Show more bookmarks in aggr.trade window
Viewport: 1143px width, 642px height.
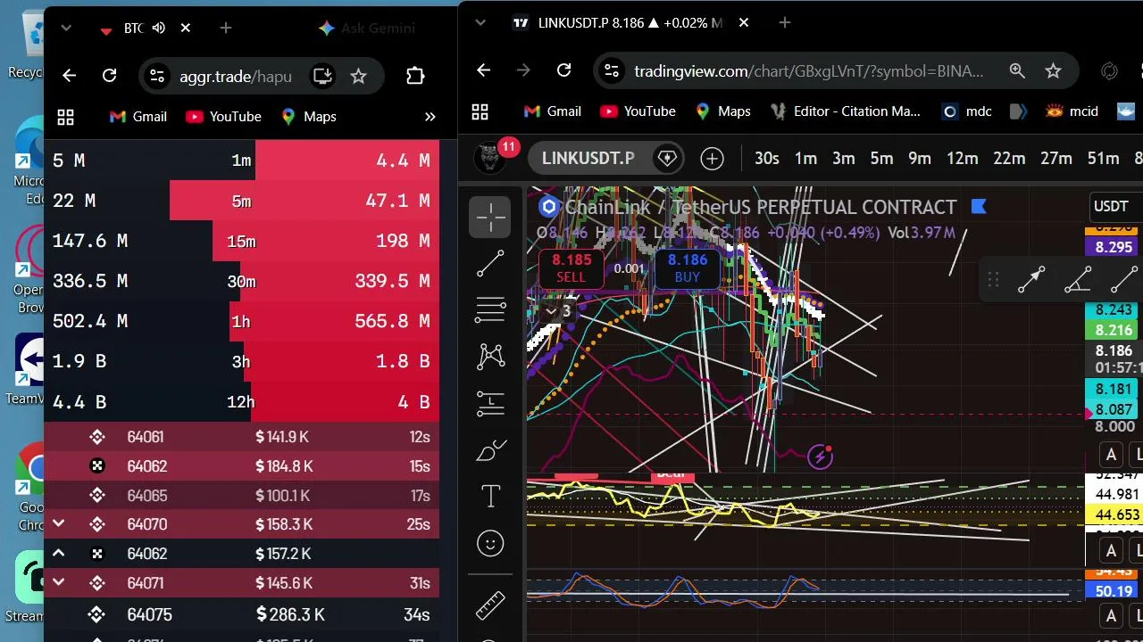430,117
